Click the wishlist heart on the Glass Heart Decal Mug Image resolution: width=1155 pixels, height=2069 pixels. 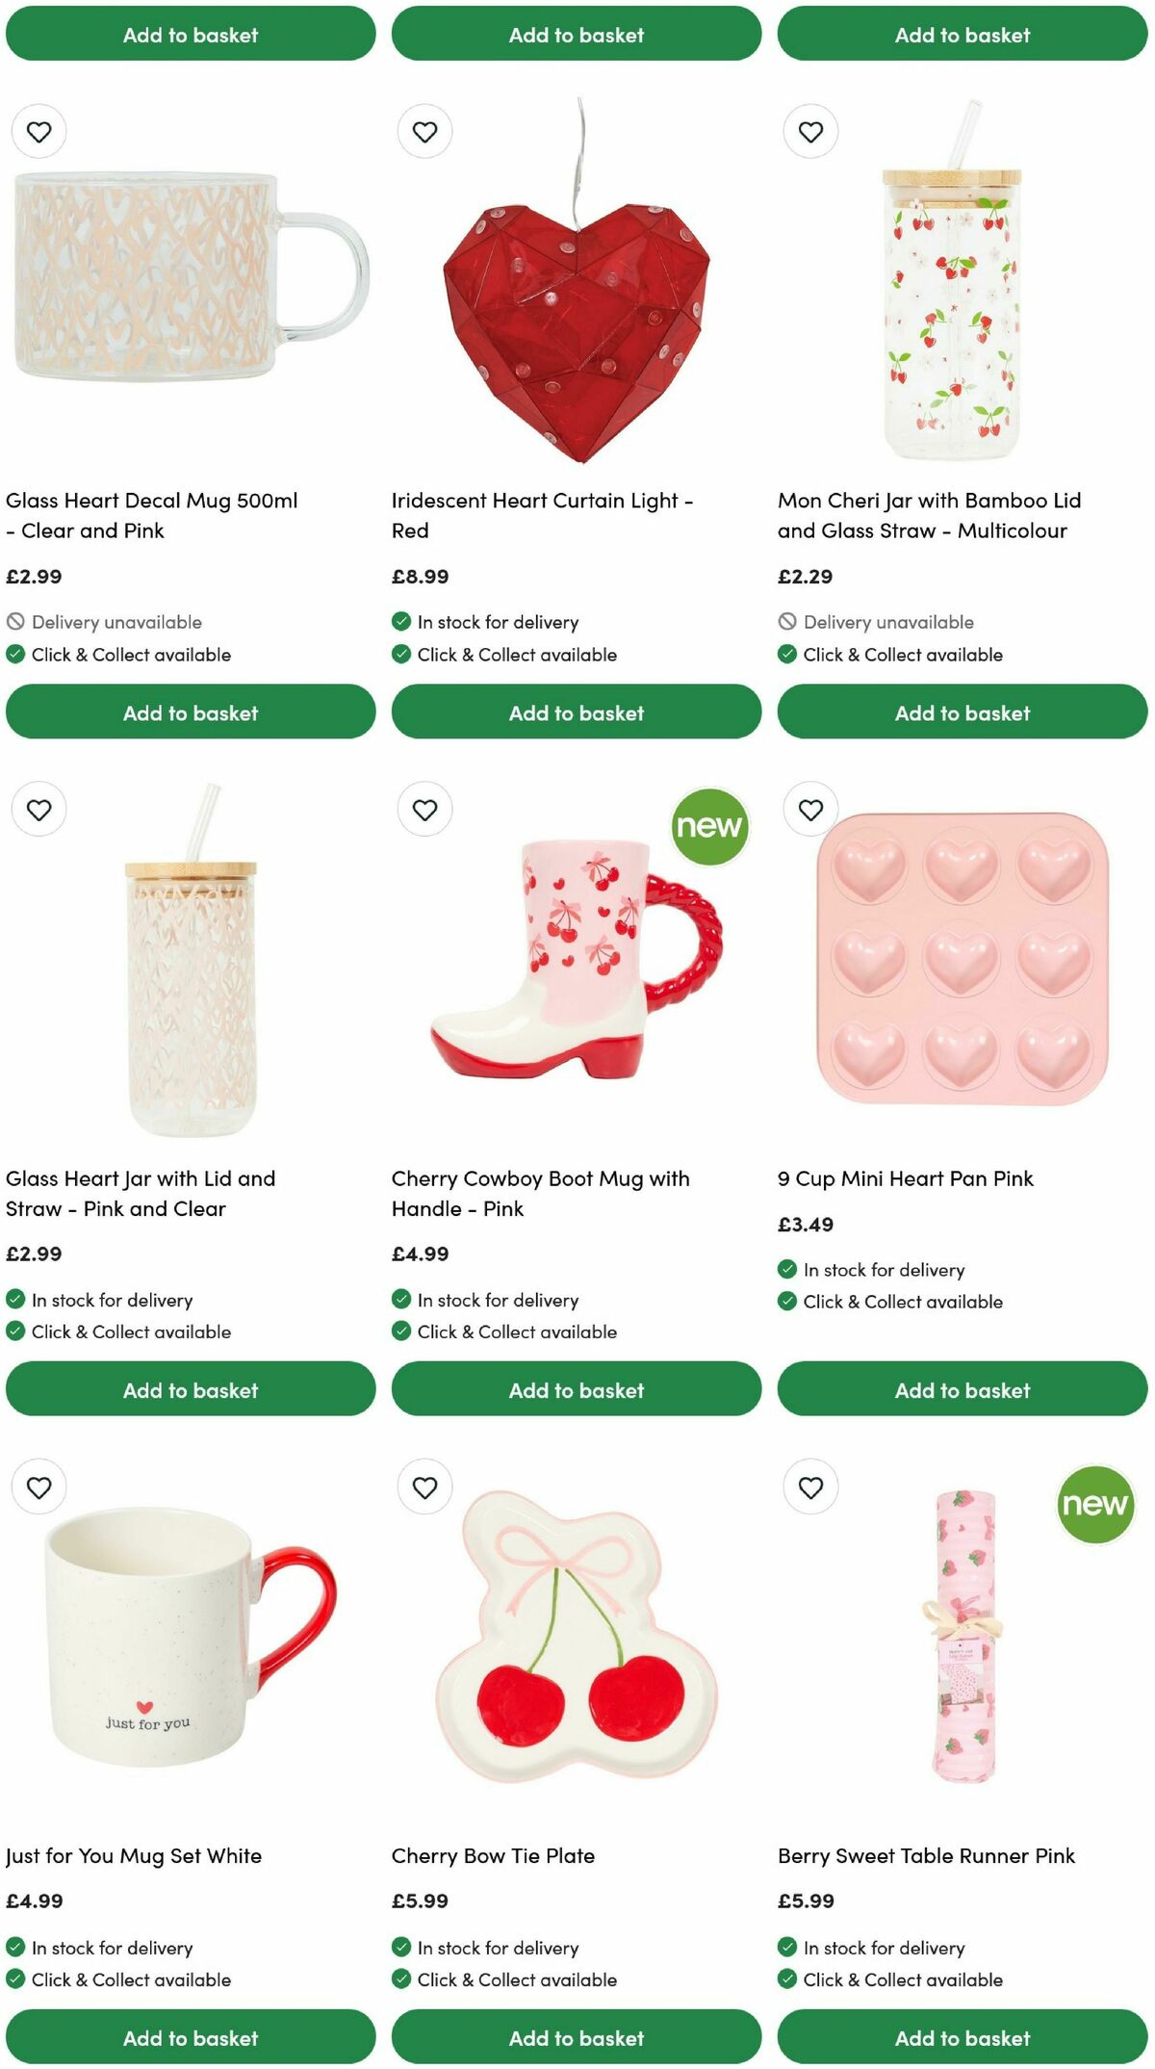(x=38, y=132)
